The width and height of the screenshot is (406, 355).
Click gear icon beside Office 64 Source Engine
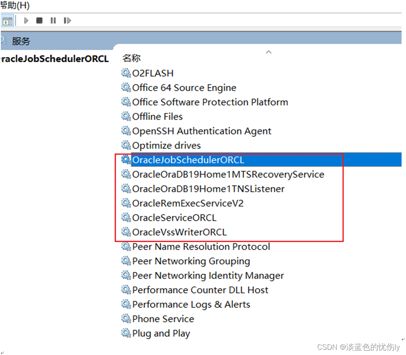click(x=126, y=88)
